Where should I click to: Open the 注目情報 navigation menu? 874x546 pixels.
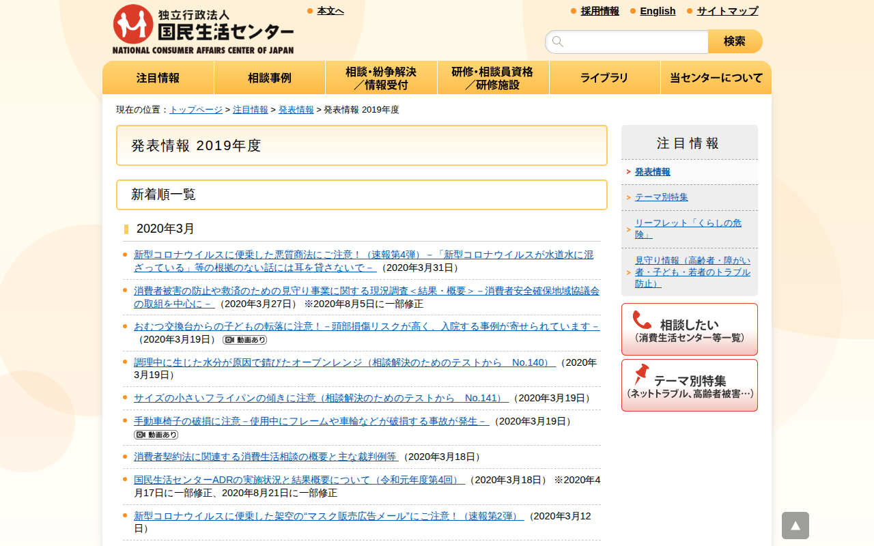click(158, 78)
